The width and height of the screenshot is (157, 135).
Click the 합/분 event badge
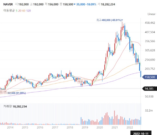(x=3, y=92)
